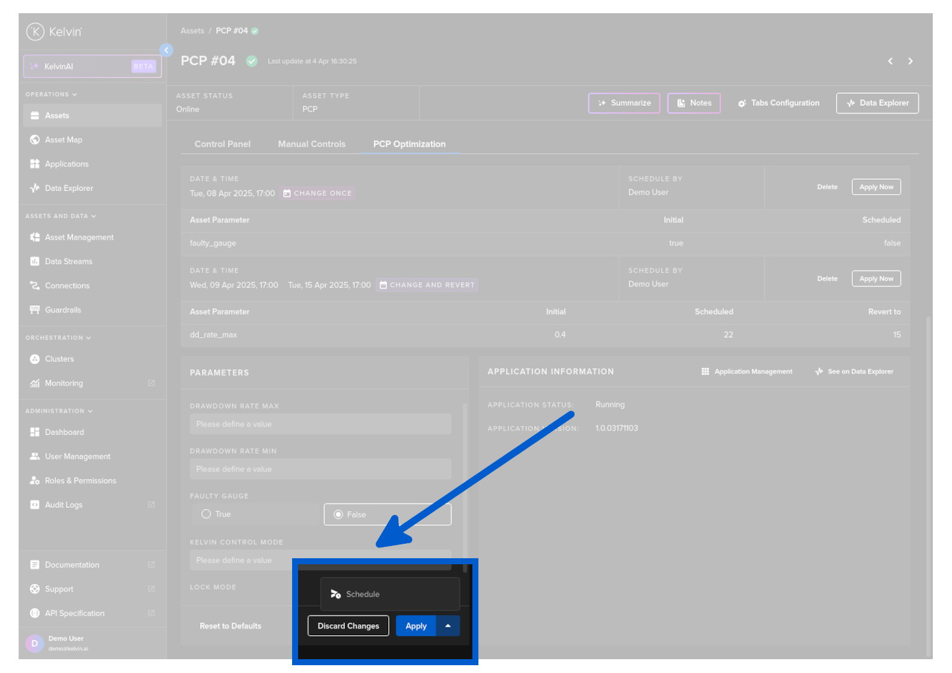Click the Kelvin logo icon

pos(35,32)
